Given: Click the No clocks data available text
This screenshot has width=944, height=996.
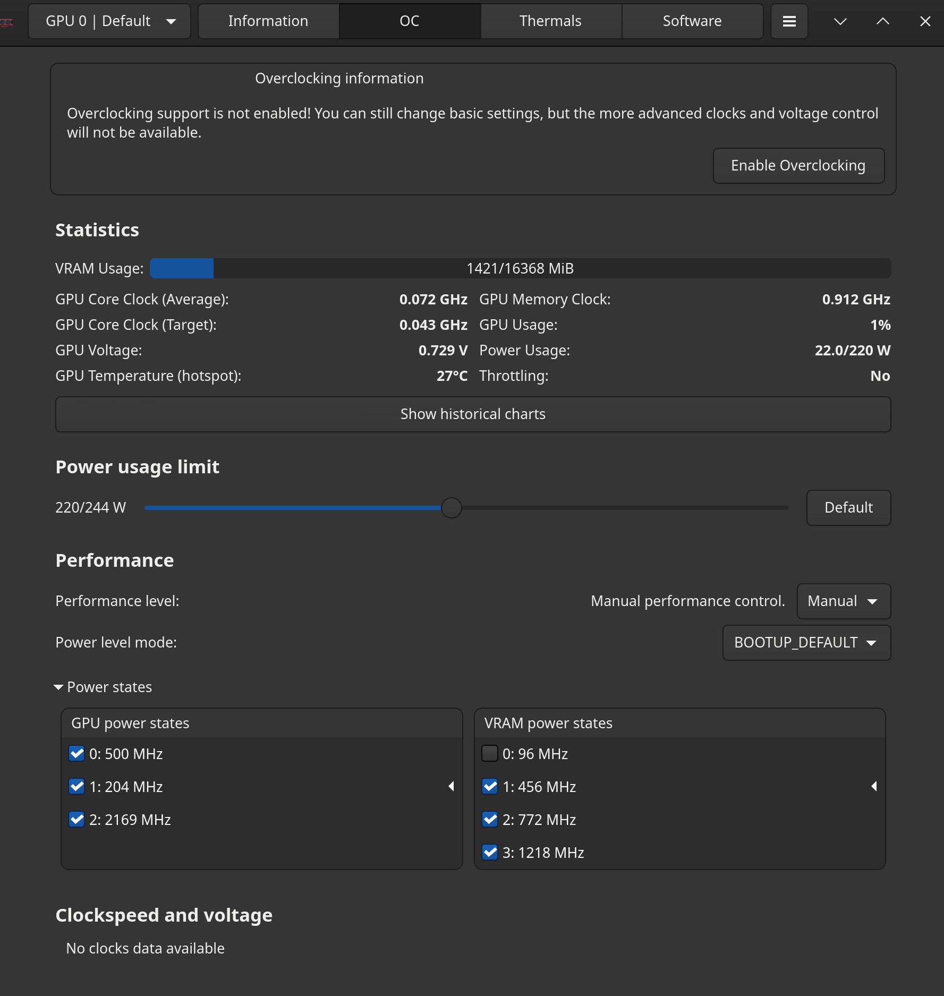Looking at the screenshot, I should click(x=146, y=949).
